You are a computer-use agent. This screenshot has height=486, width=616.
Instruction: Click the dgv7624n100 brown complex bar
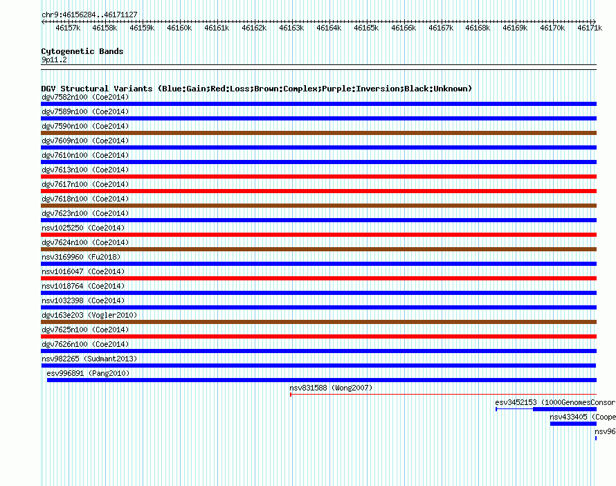pyautogui.click(x=318, y=249)
